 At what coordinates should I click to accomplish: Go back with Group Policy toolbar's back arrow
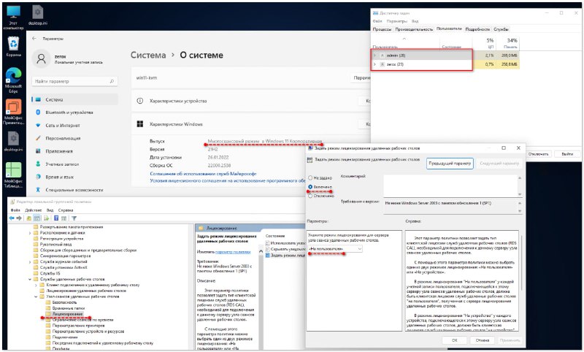click(x=12, y=218)
